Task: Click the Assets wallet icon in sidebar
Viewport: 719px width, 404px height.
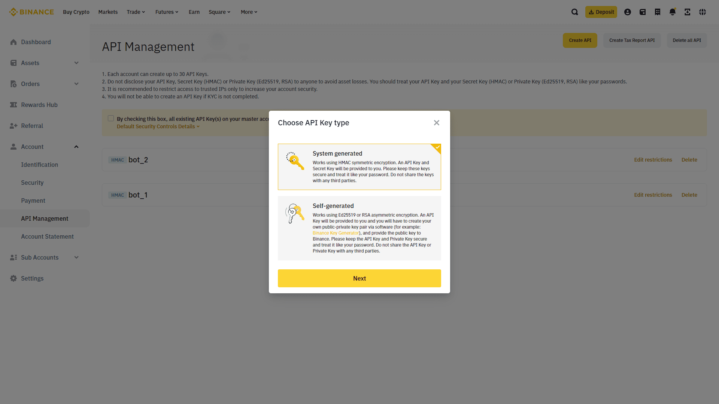Action: coord(13,63)
